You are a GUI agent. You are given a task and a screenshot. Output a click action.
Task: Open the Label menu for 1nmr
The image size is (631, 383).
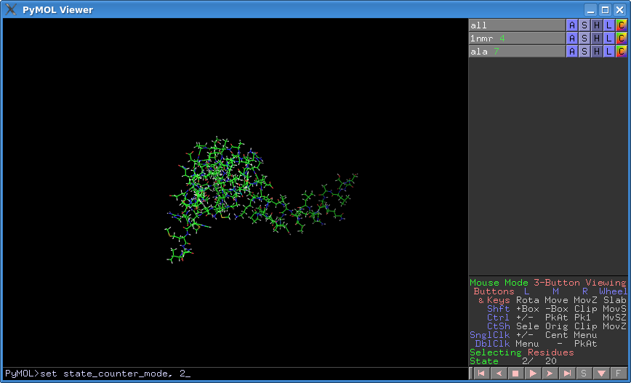[608, 39]
